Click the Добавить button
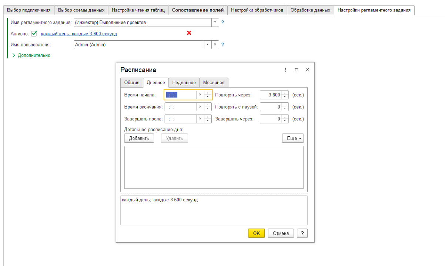This screenshot has height=266, width=445. [x=139, y=138]
